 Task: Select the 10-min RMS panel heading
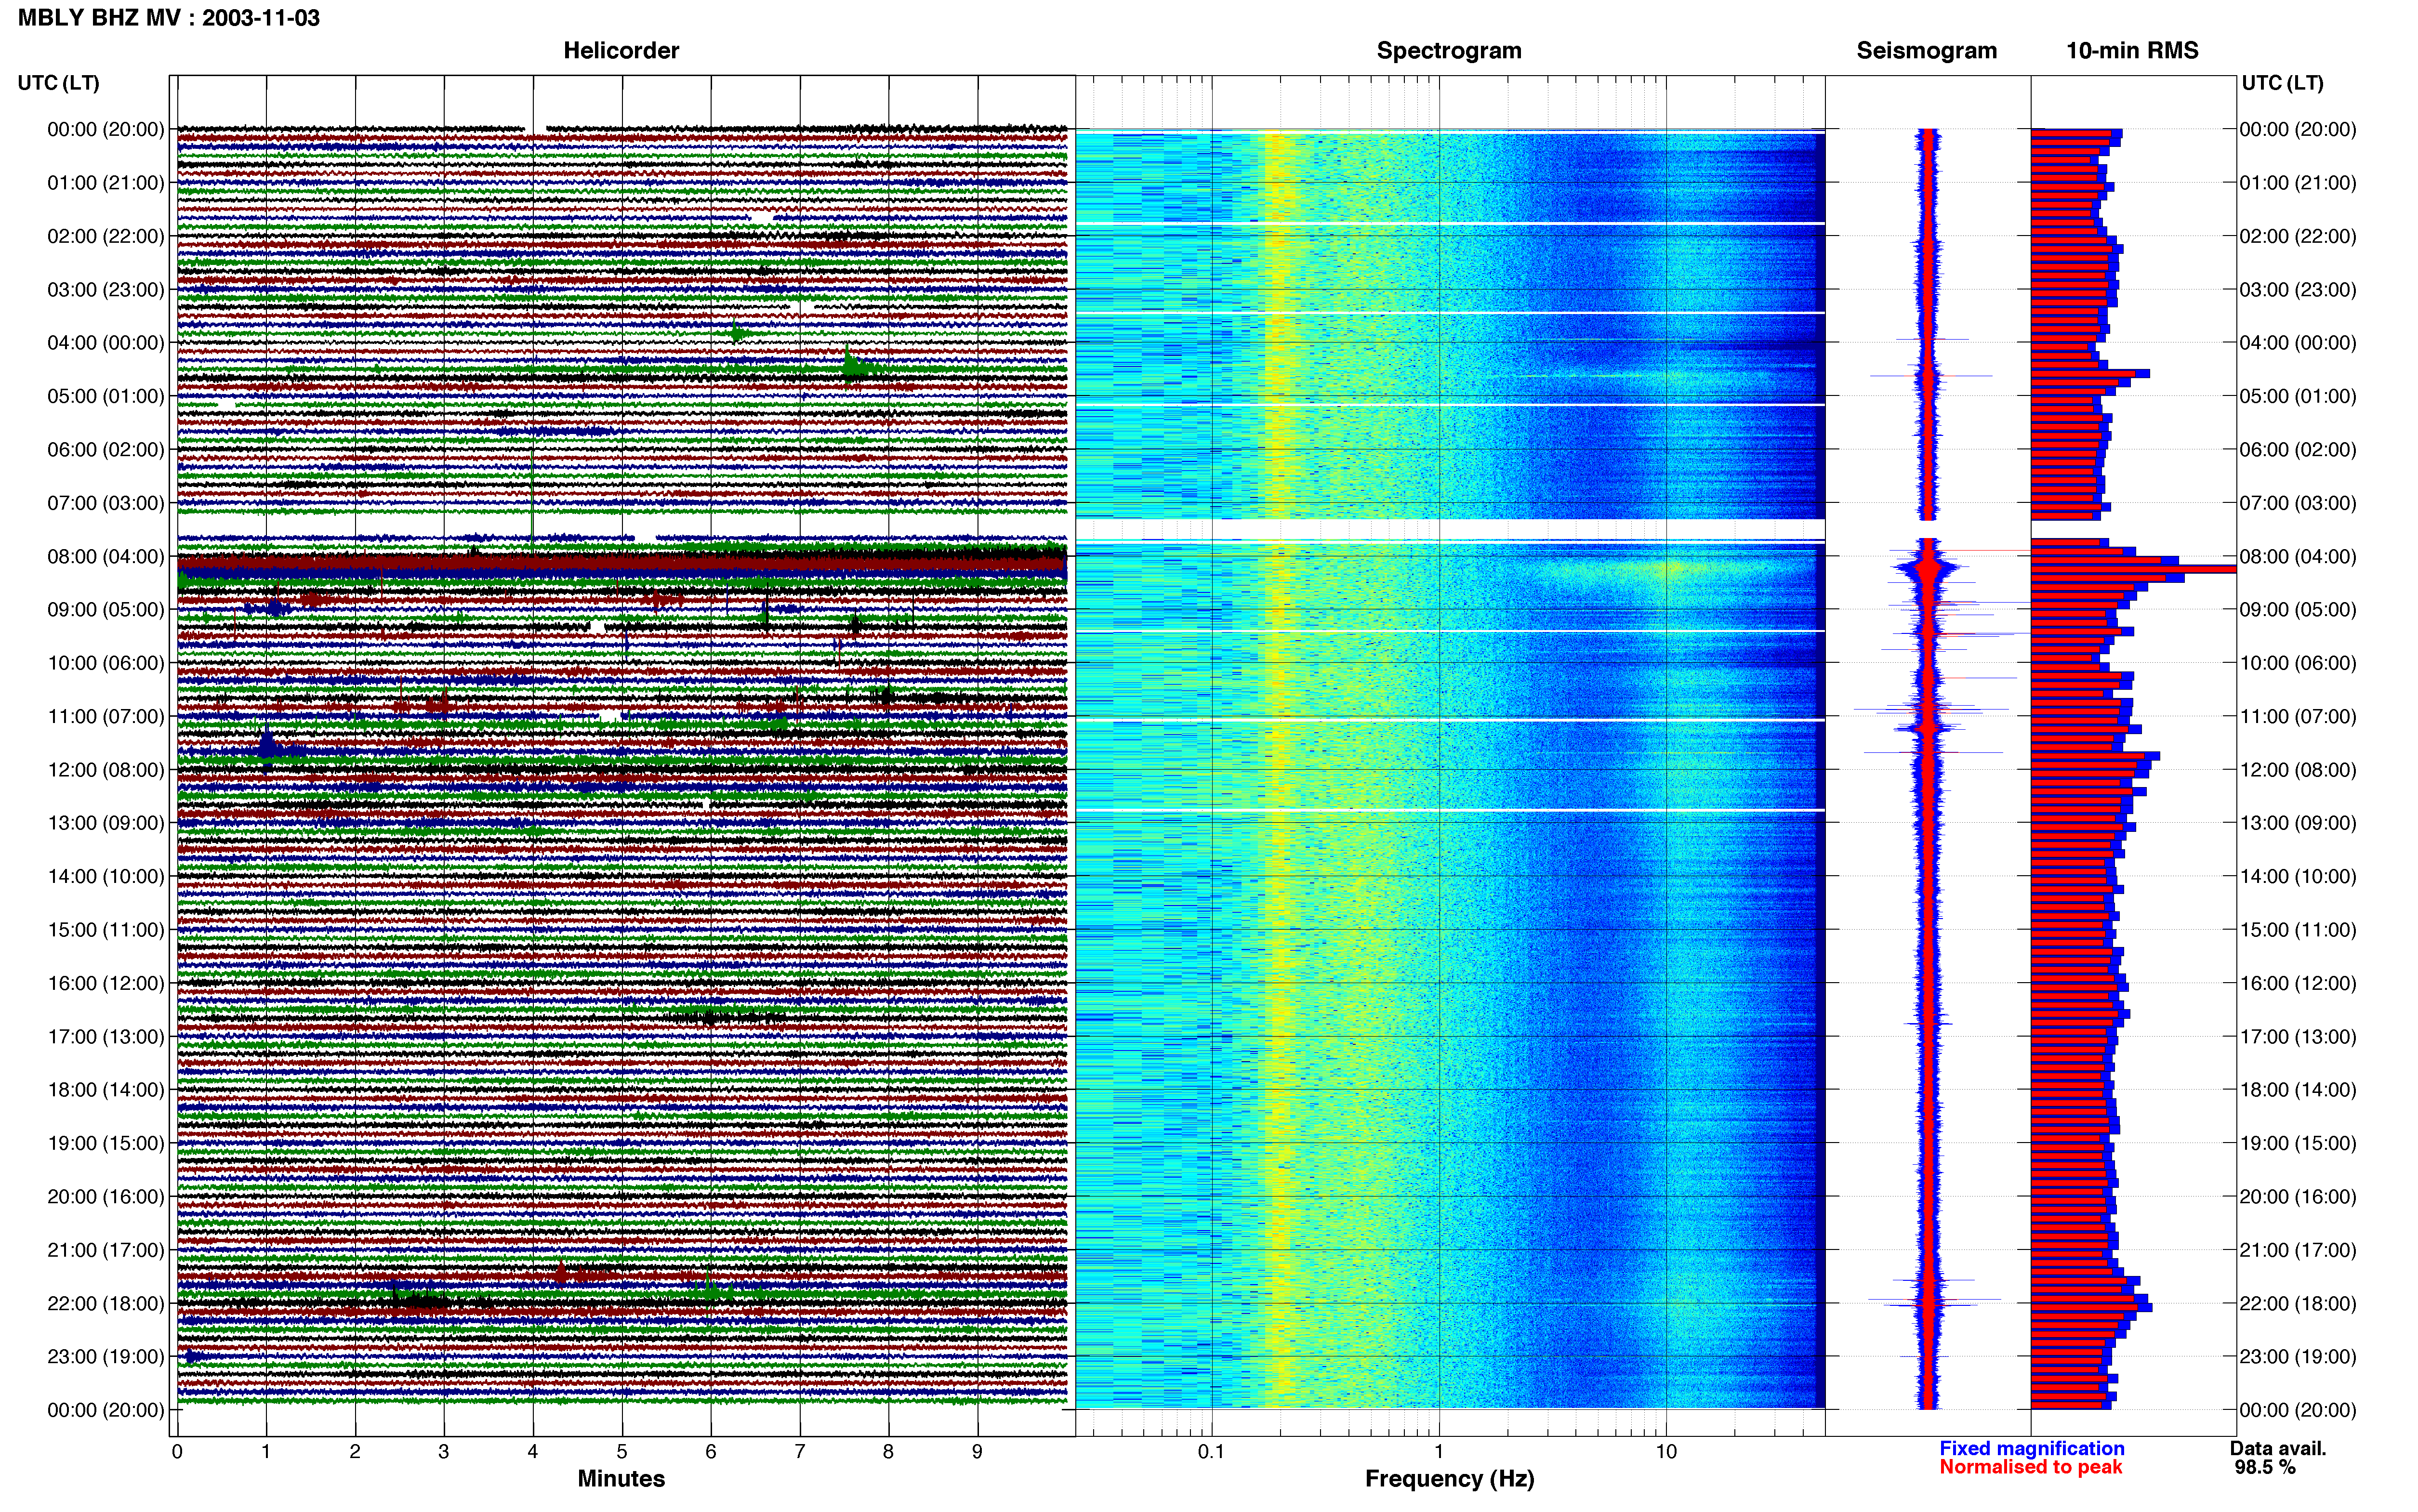coord(2132,51)
